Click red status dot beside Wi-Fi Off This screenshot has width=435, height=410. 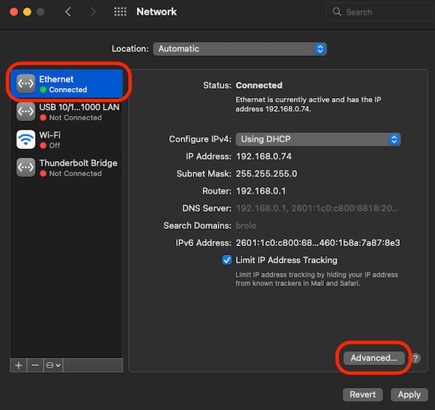click(43, 145)
